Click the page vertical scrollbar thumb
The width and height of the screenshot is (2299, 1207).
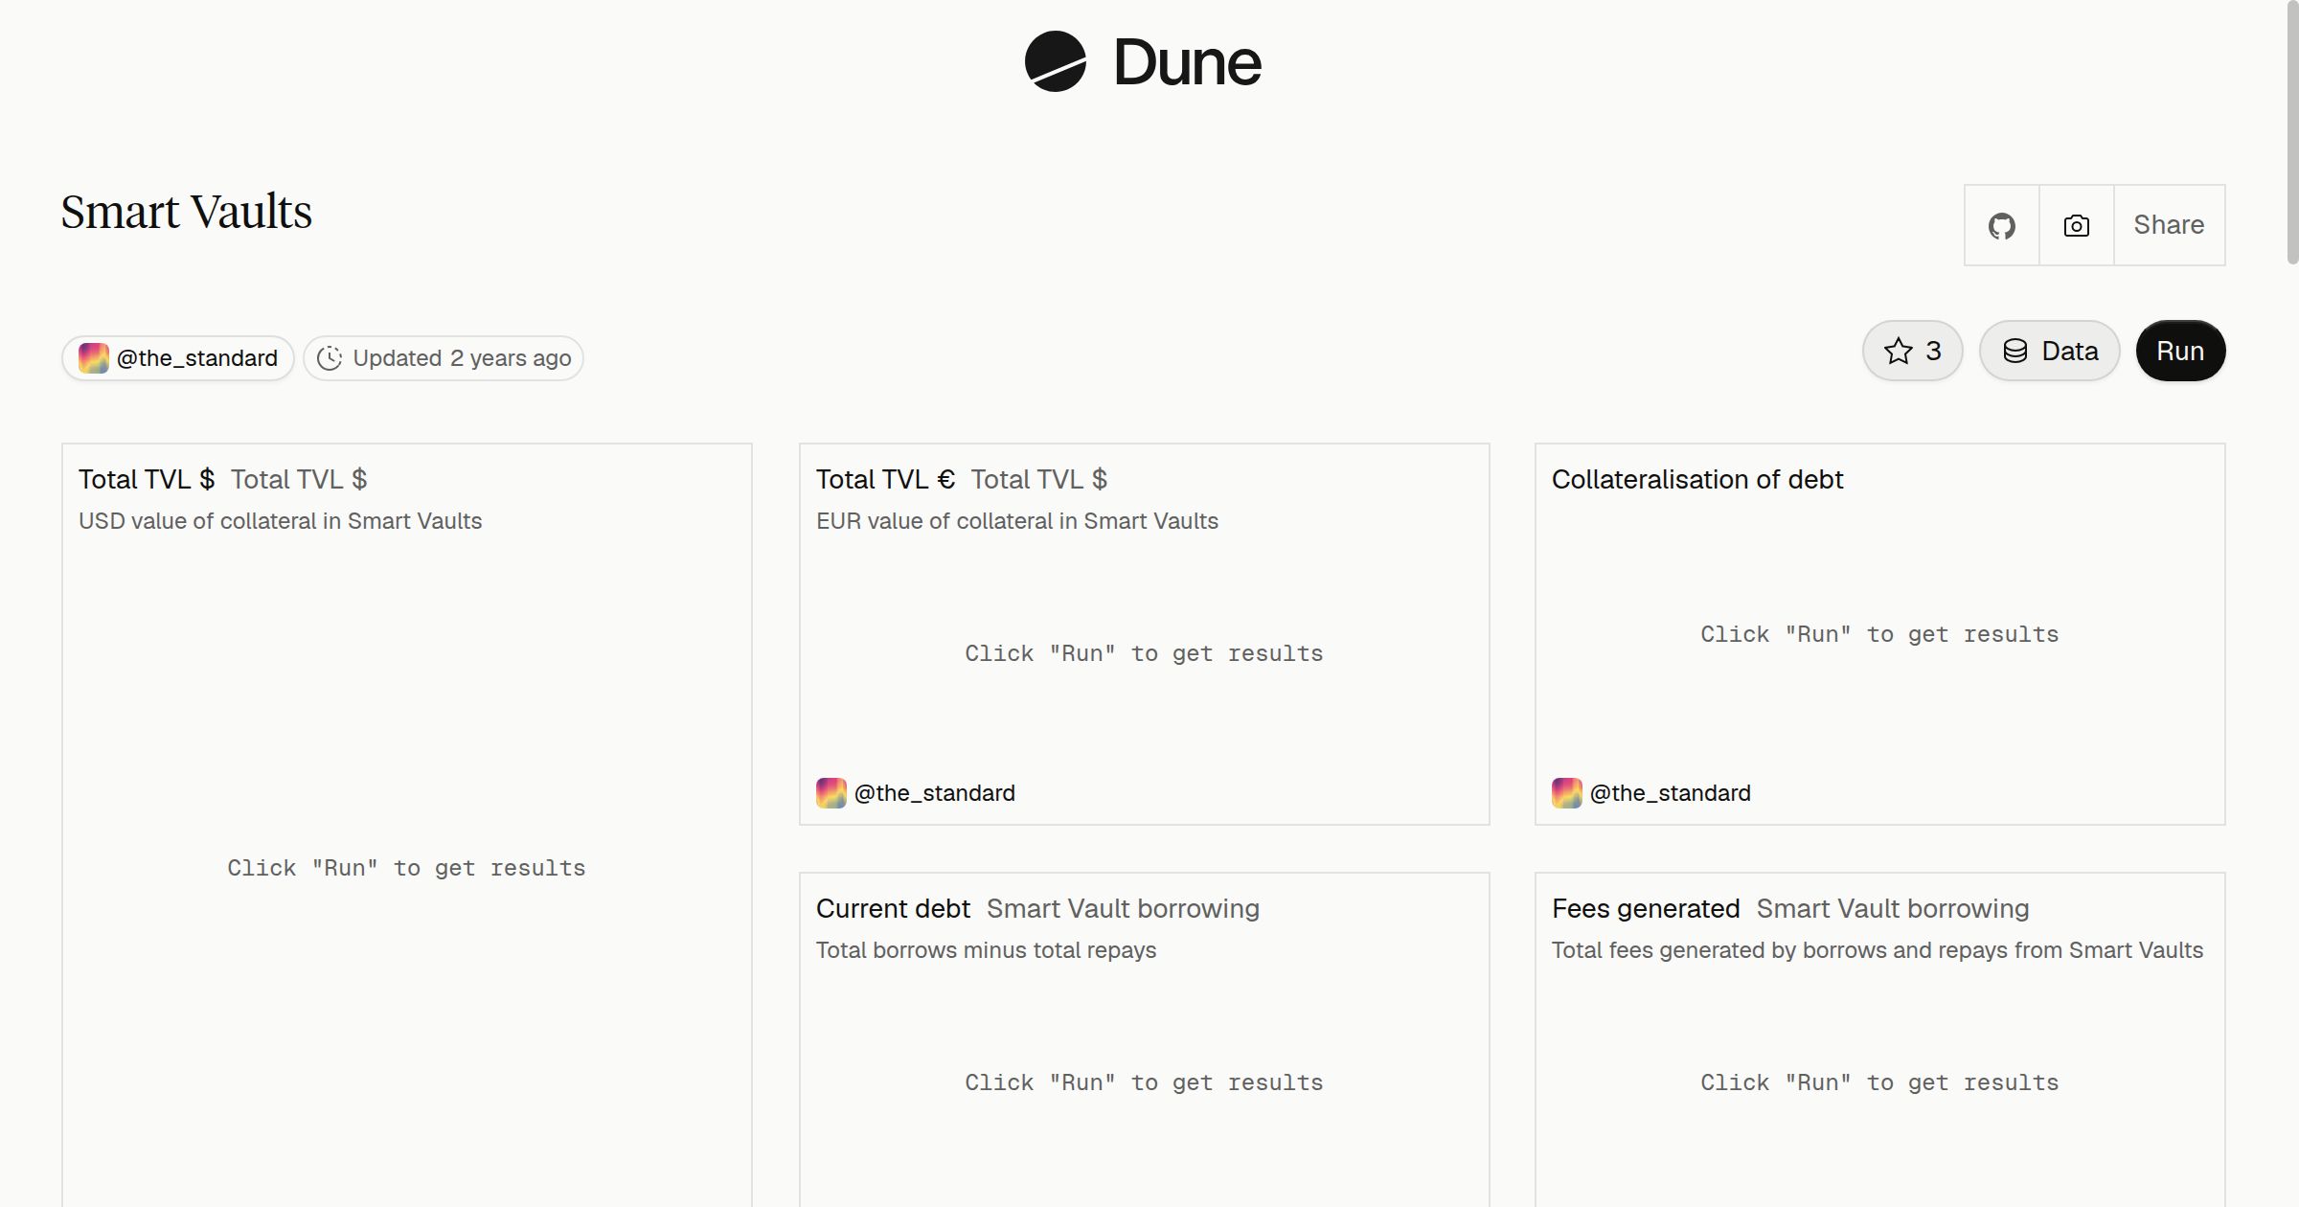(x=2292, y=134)
